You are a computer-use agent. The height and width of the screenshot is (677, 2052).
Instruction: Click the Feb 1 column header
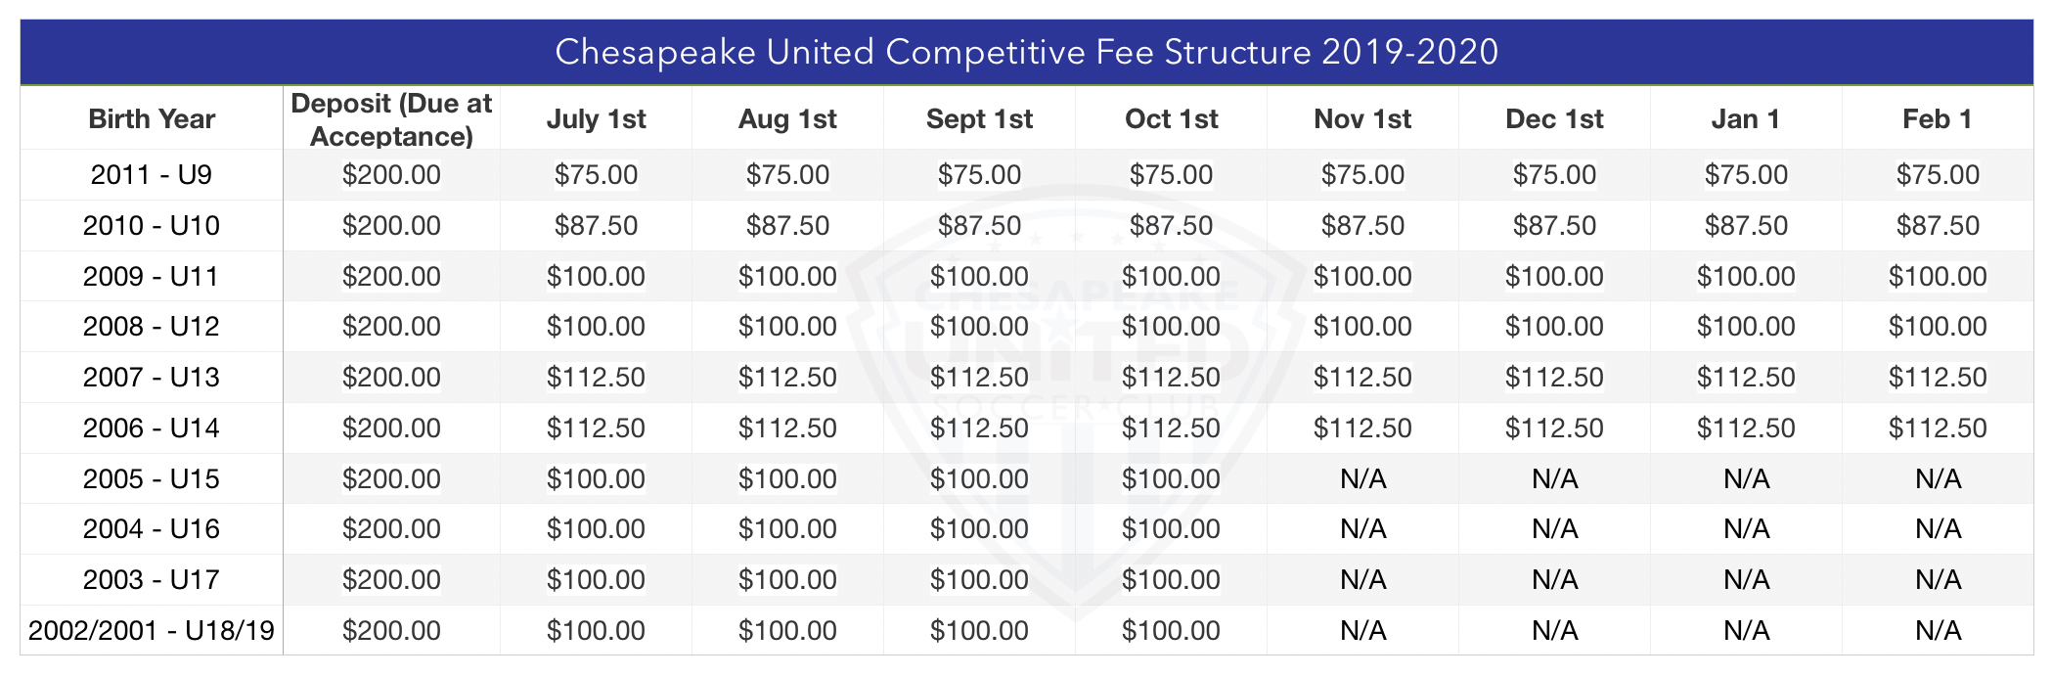coord(1938,119)
